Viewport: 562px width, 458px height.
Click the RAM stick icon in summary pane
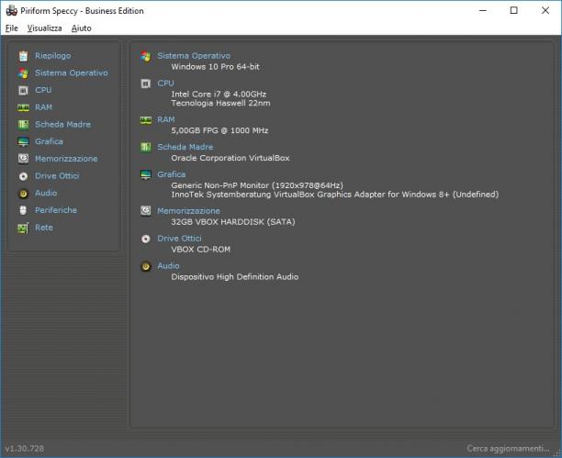(x=146, y=120)
